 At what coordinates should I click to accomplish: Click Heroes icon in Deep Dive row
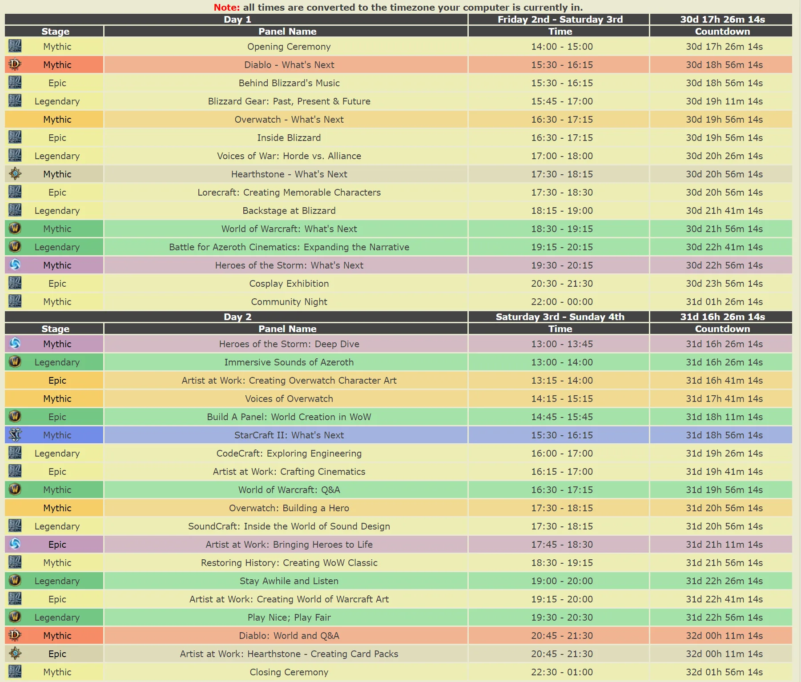pyautogui.click(x=15, y=343)
